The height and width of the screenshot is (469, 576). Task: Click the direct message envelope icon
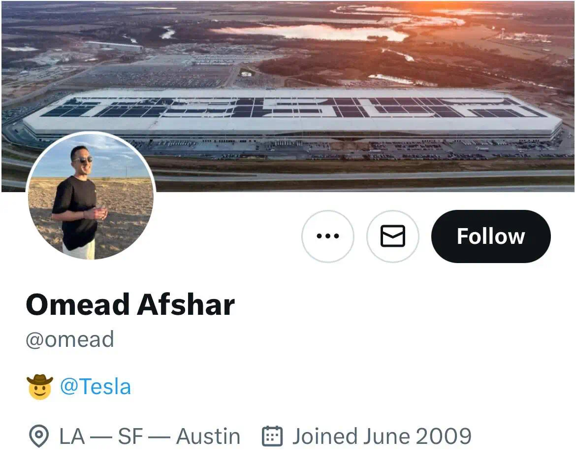[393, 236]
